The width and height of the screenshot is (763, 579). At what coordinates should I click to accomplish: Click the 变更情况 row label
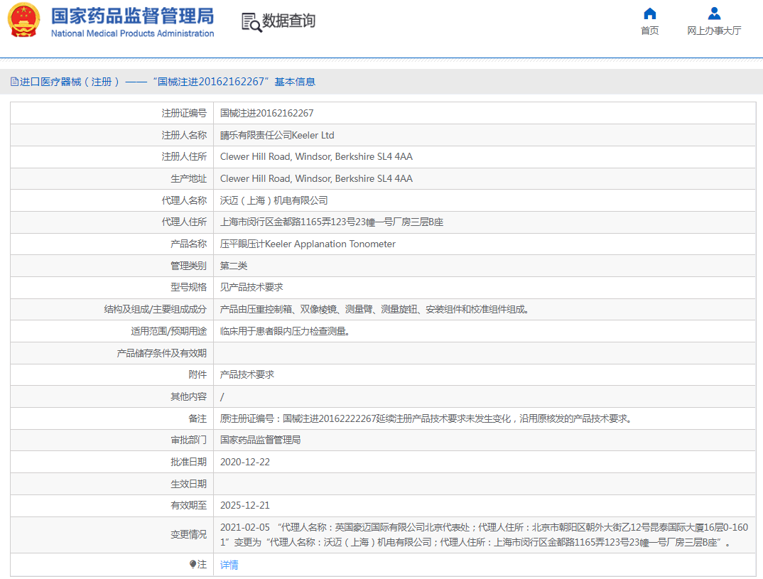pos(188,535)
